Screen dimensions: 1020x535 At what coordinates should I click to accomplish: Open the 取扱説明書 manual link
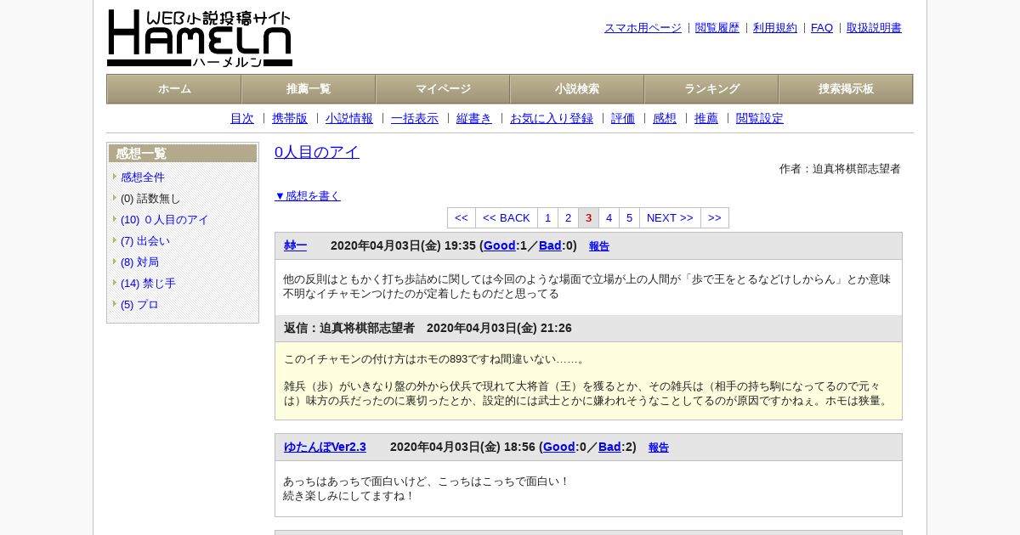(874, 27)
